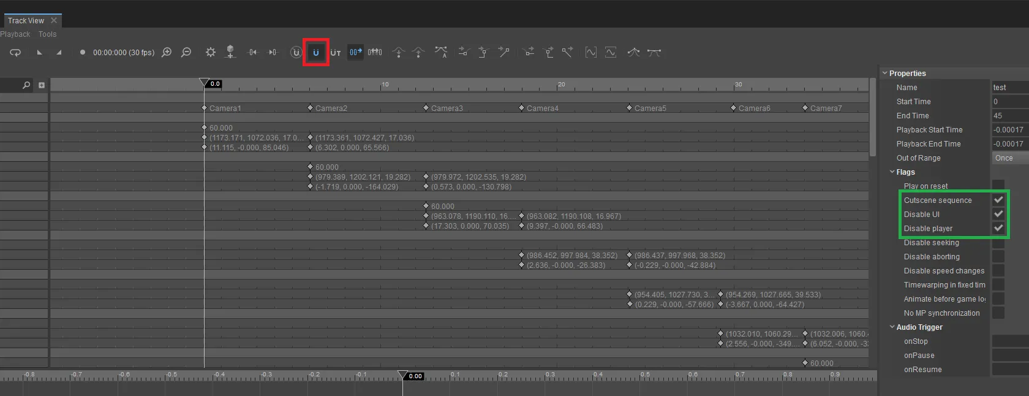Set playback end marker icon
Screen dimensions: 1029x396
coord(59,53)
